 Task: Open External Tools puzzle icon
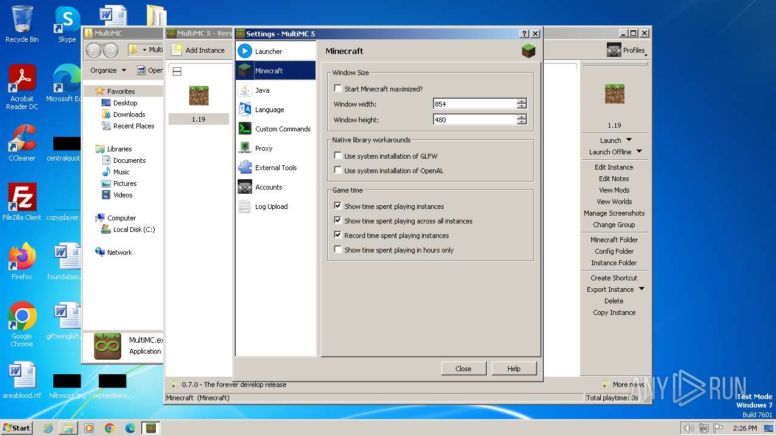click(245, 167)
